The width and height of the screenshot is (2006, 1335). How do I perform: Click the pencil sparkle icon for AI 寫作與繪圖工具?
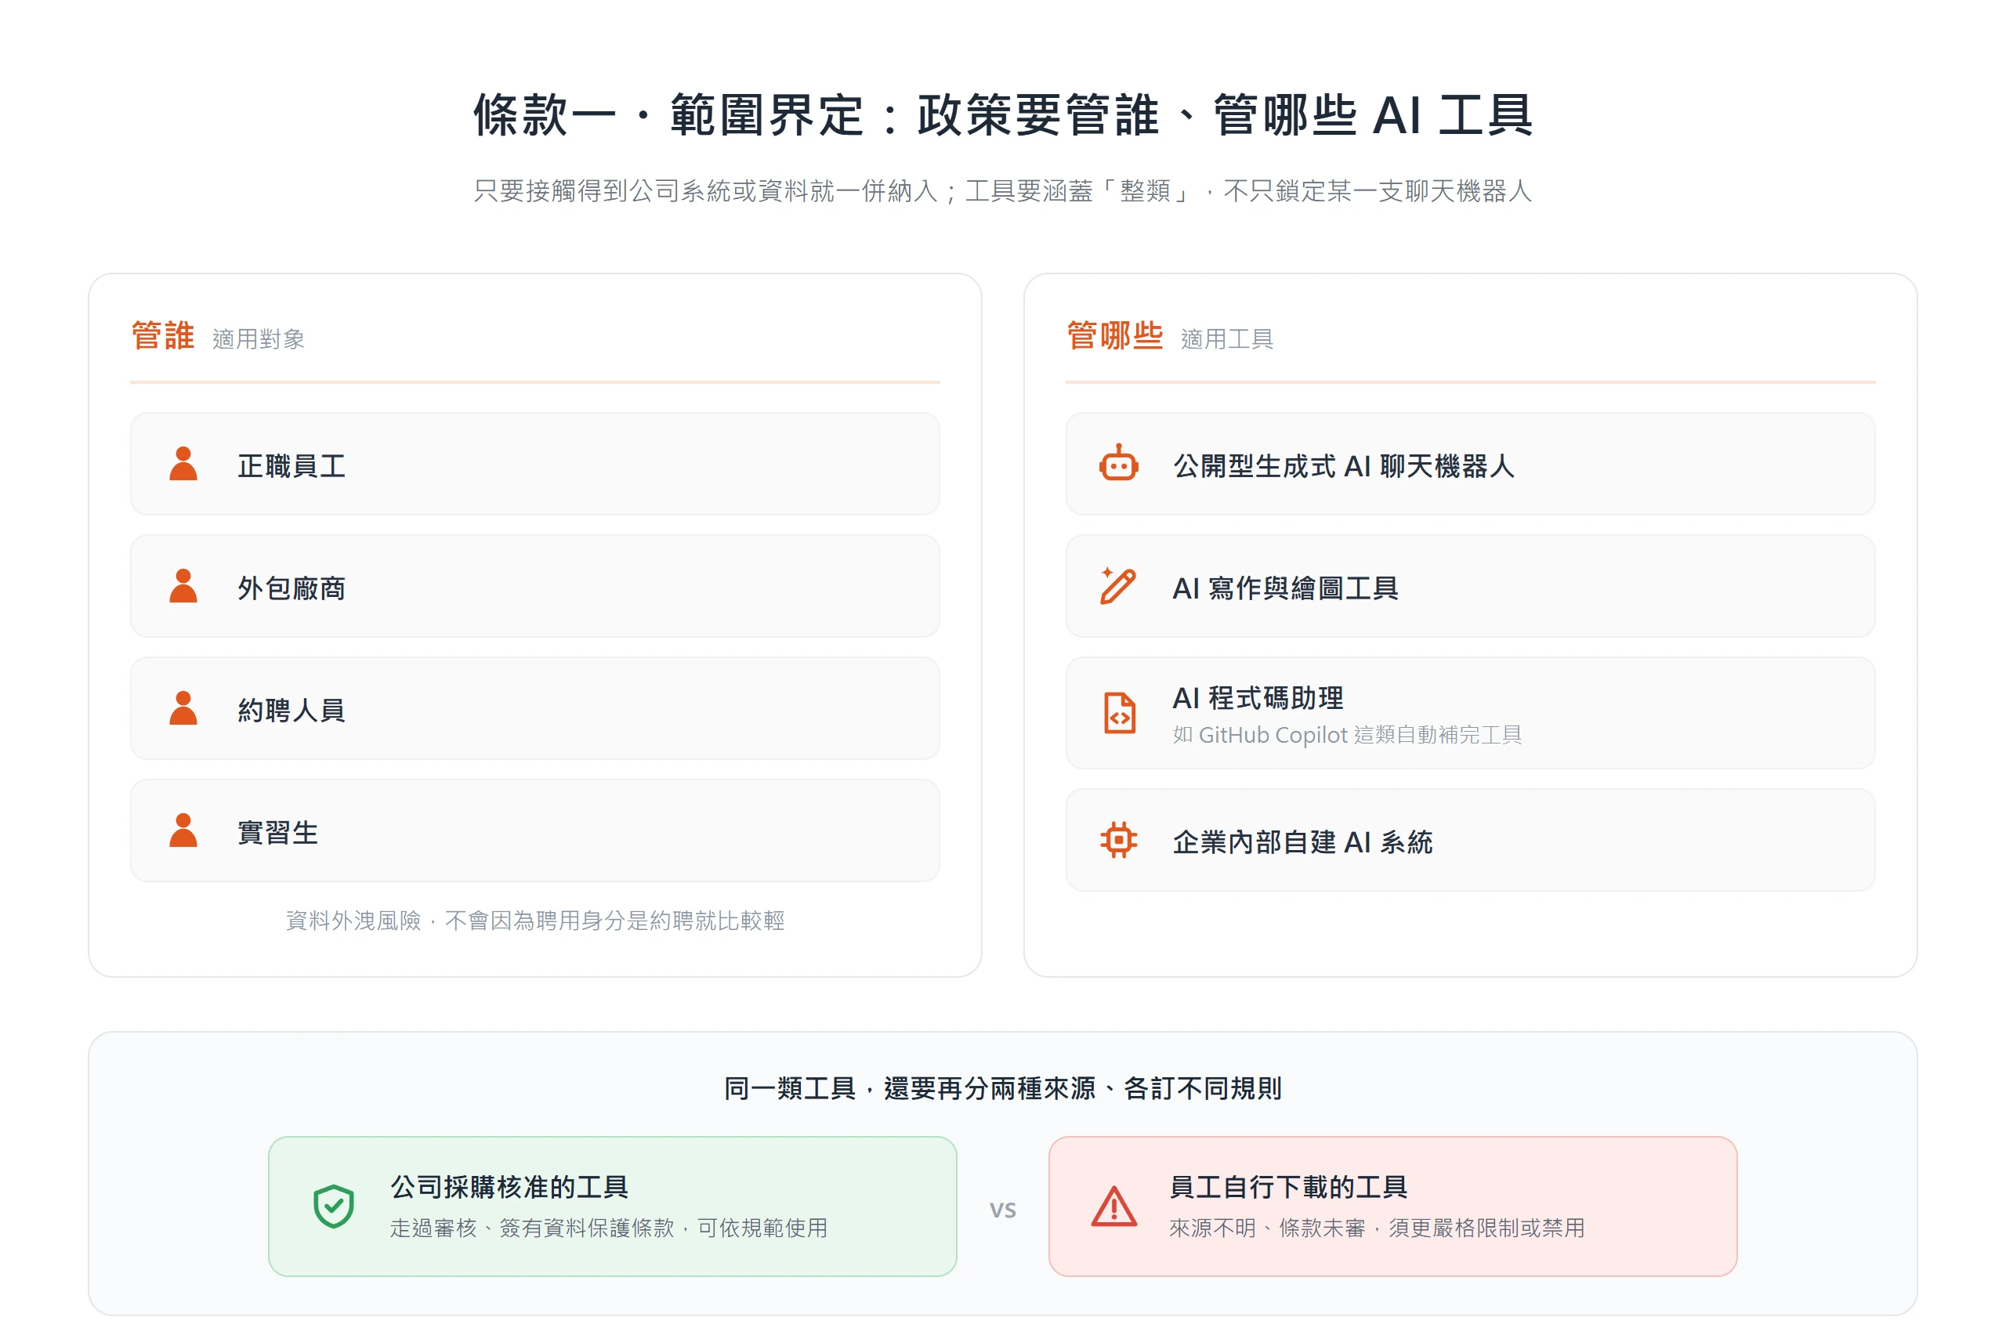pos(1119,586)
